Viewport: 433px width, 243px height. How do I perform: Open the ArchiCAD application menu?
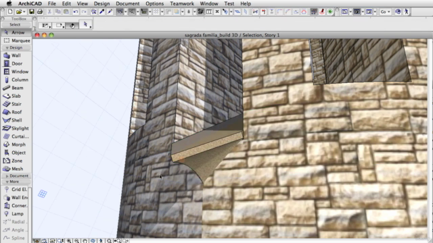(x=30, y=3)
